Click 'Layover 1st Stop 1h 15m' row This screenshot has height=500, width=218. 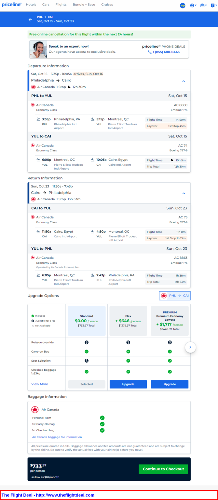pyautogui.click(x=166, y=238)
